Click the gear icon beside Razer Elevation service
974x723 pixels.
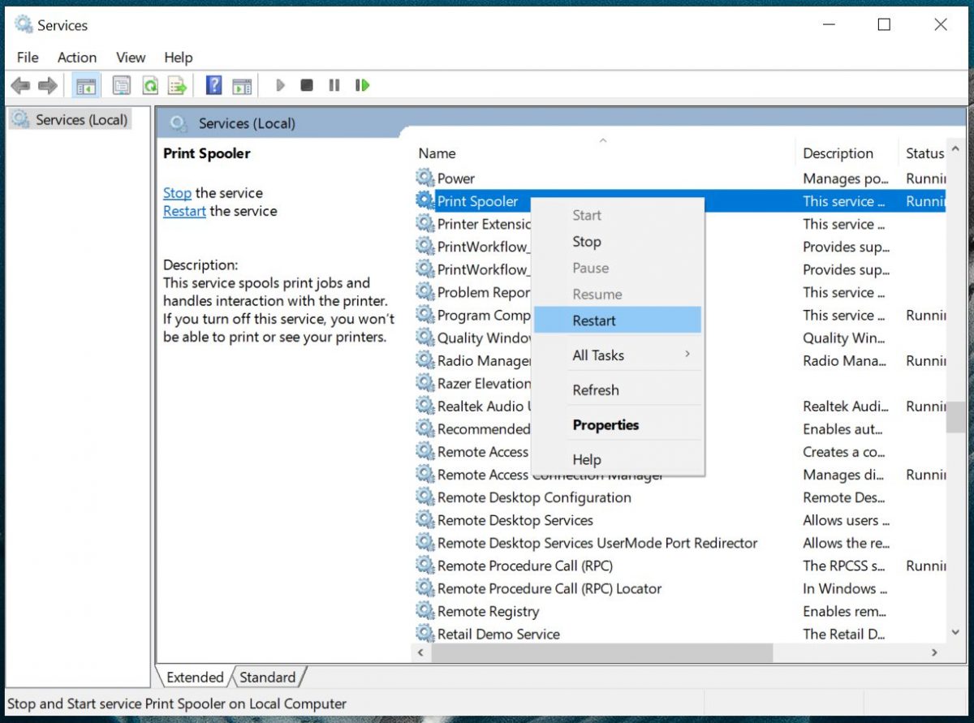point(425,382)
